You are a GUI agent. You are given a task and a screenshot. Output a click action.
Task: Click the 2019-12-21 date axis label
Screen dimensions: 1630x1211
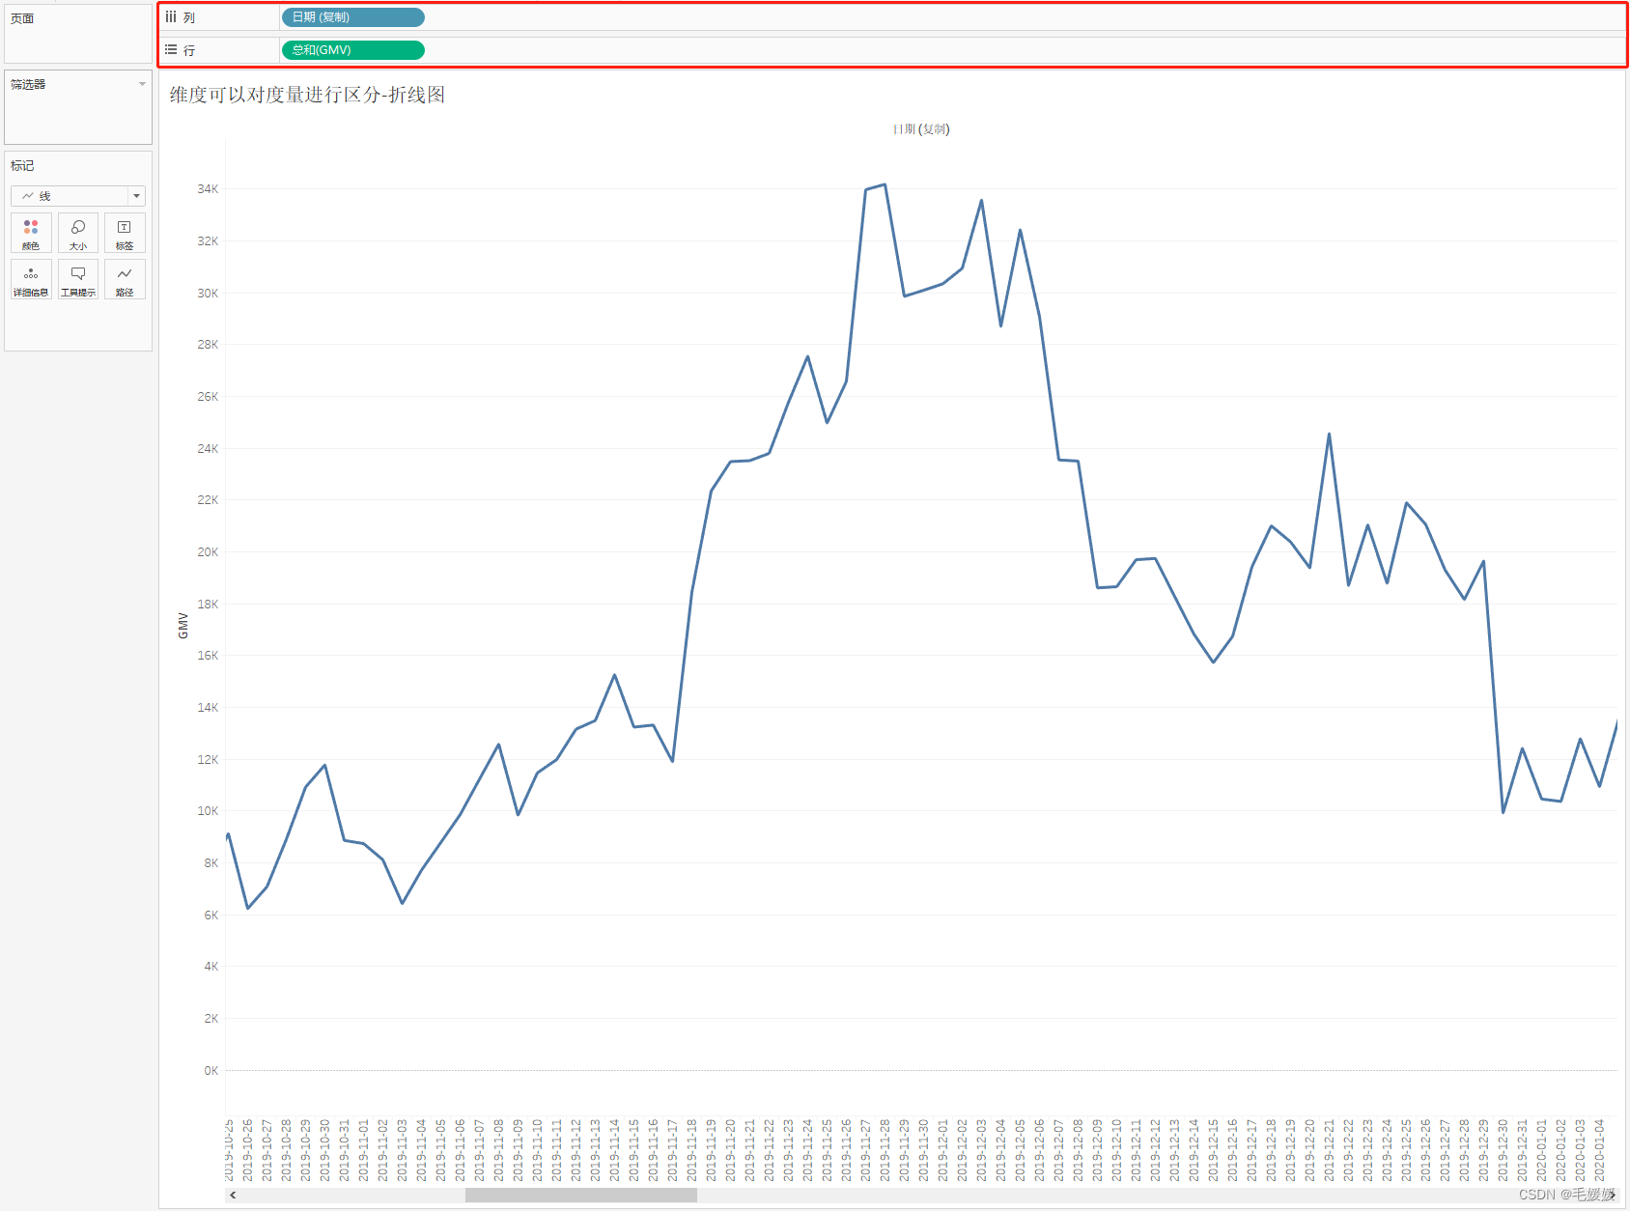[x=1330, y=1150]
